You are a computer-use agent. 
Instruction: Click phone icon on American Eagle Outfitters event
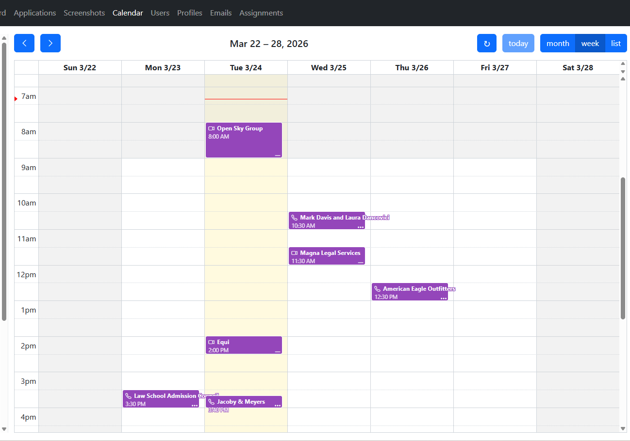[x=377, y=289]
